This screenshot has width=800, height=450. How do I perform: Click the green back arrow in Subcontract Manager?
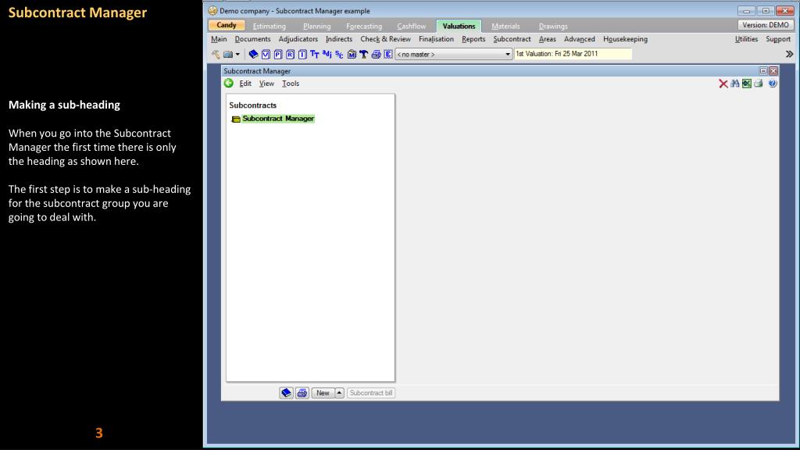click(x=229, y=83)
